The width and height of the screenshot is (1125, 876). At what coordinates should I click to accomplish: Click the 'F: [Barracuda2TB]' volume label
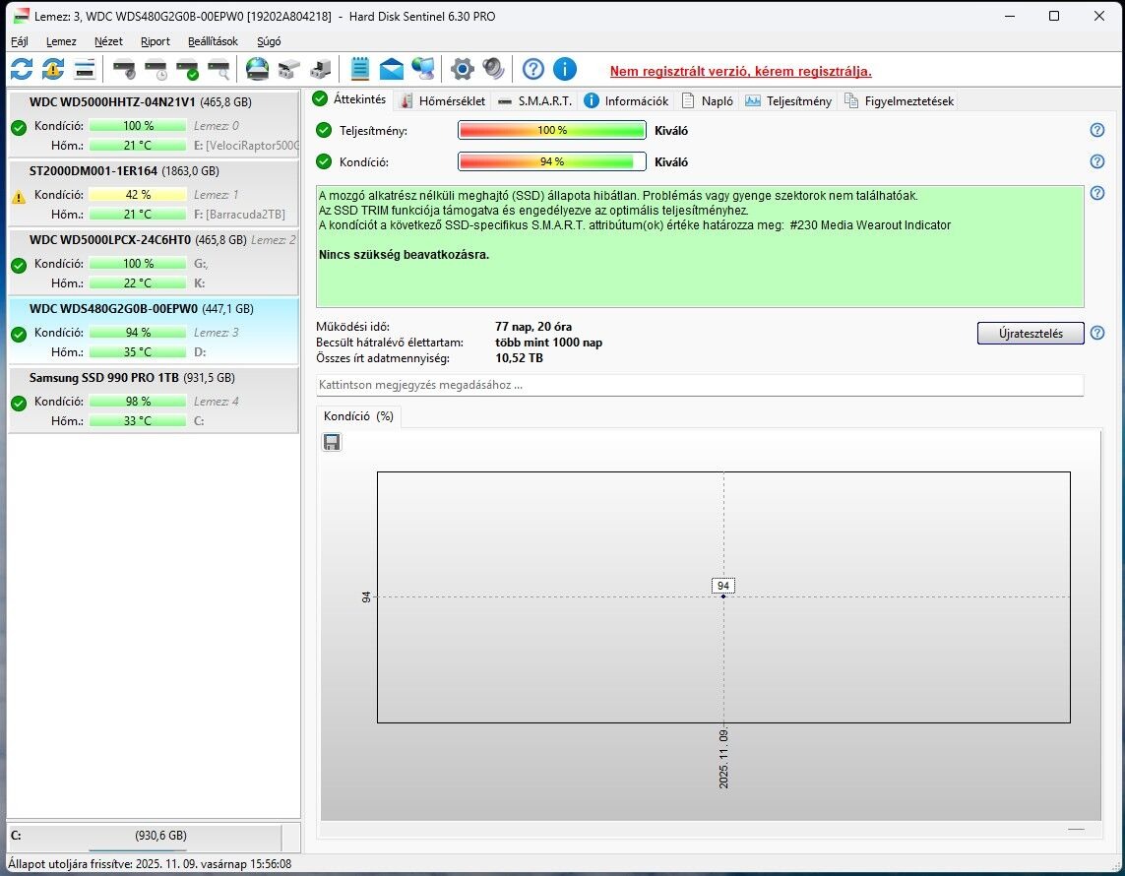pos(239,215)
